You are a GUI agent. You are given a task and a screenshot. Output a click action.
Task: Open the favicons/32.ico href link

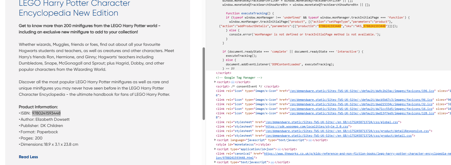(361, 104)
